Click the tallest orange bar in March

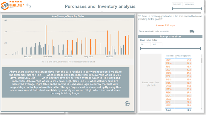click(46, 40)
